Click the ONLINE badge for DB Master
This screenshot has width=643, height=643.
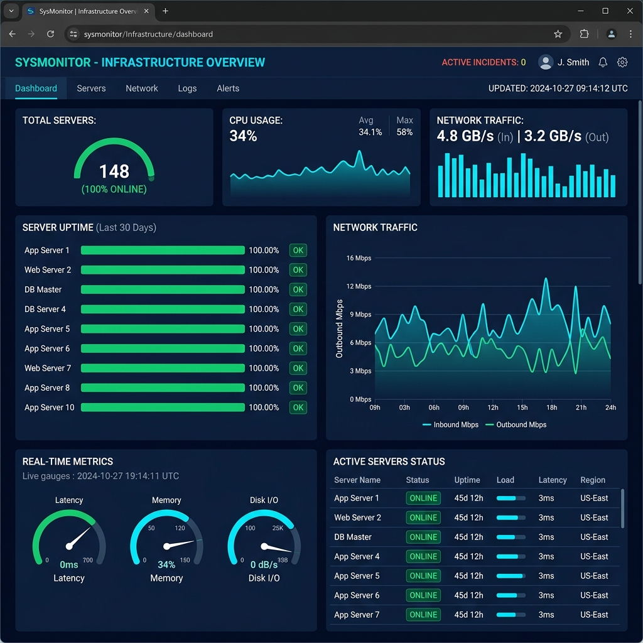coord(423,537)
